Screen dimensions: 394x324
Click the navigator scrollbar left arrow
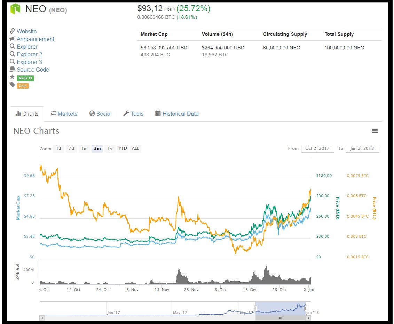click(x=42, y=318)
